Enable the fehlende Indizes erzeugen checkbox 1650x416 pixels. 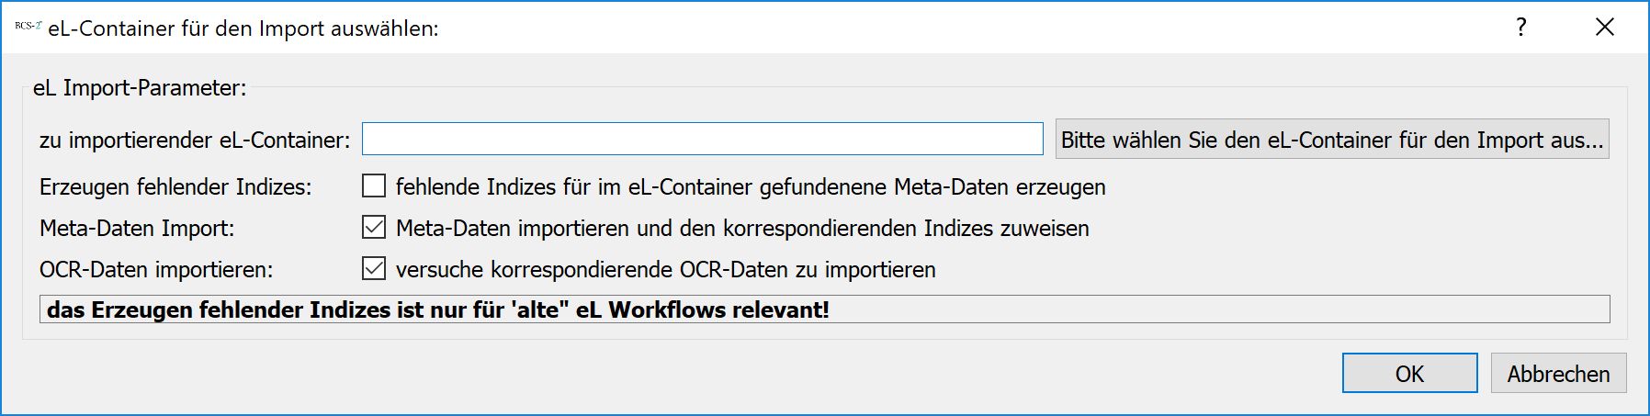374,186
